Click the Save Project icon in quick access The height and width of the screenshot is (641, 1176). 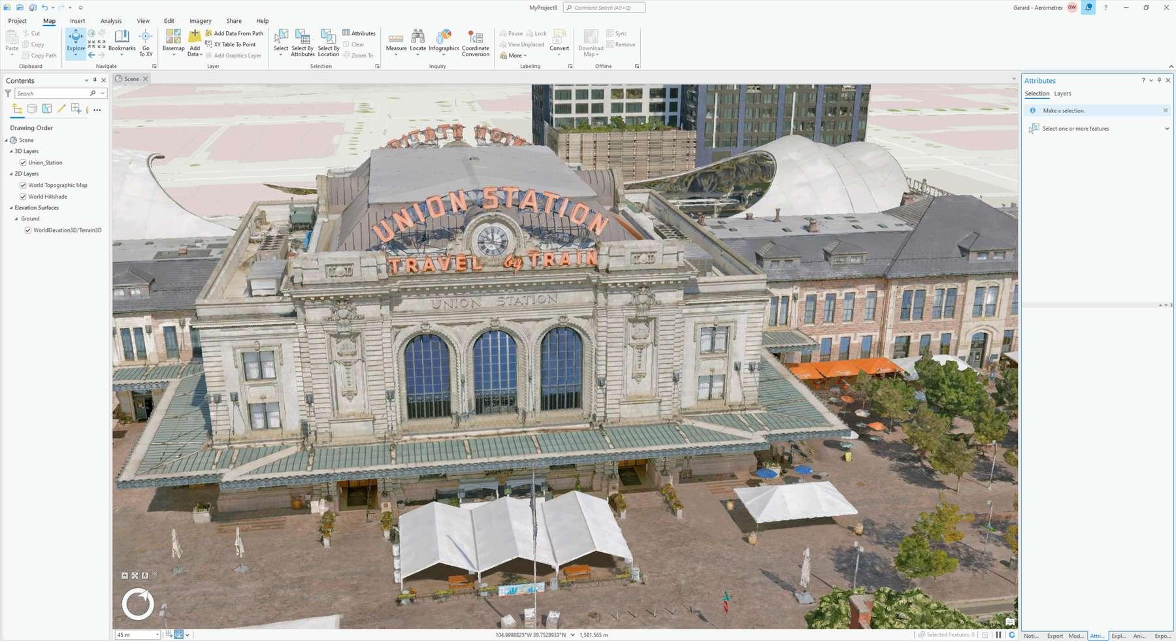pos(33,7)
